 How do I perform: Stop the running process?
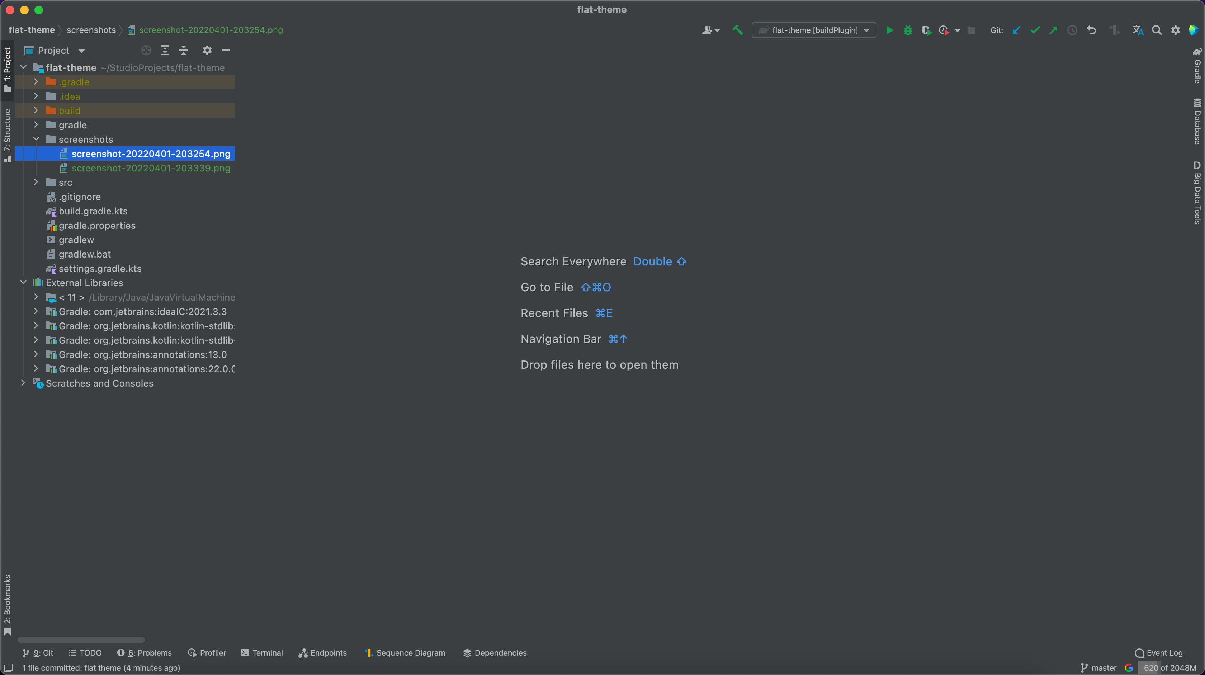973,30
